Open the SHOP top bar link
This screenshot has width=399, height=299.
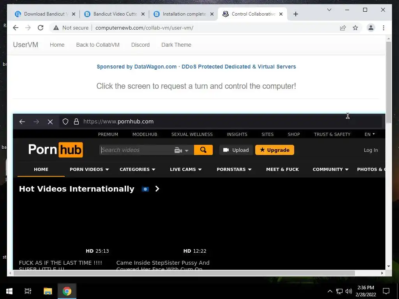tap(294, 134)
